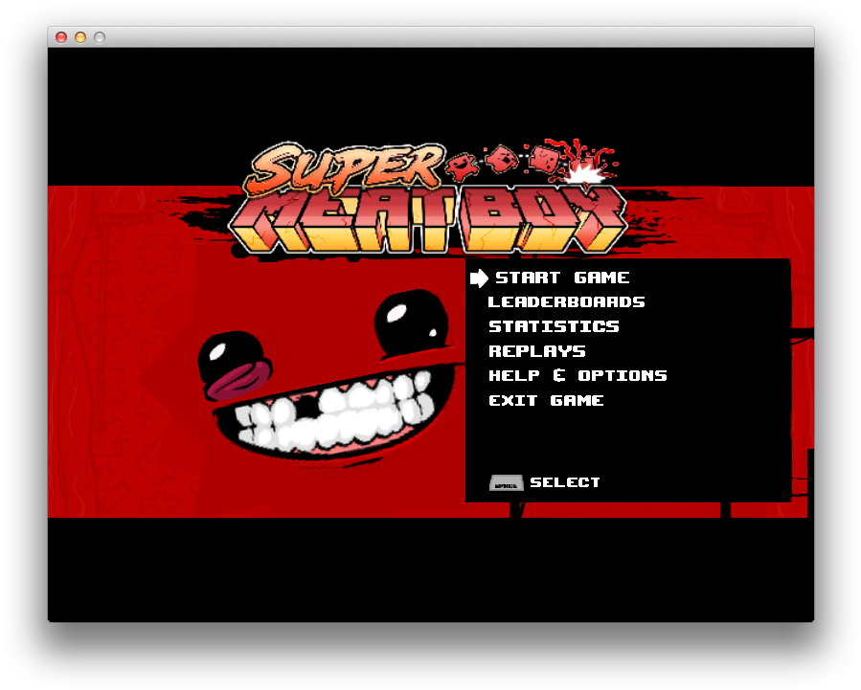Open Help & Options
Viewport: 861px width, 690px height.
(x=577, y=375)
